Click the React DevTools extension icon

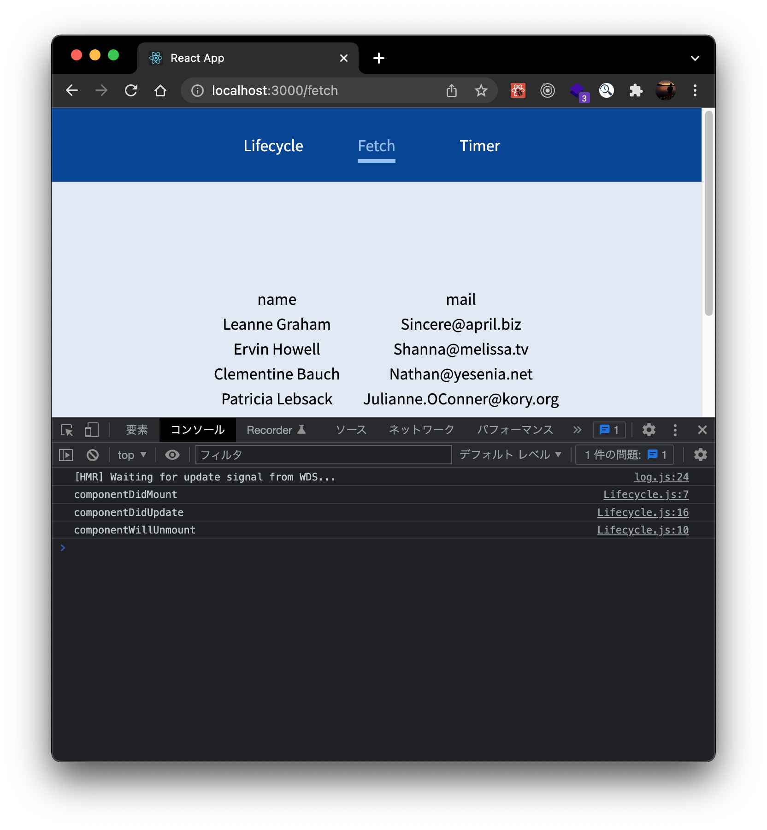pos(518,90)
